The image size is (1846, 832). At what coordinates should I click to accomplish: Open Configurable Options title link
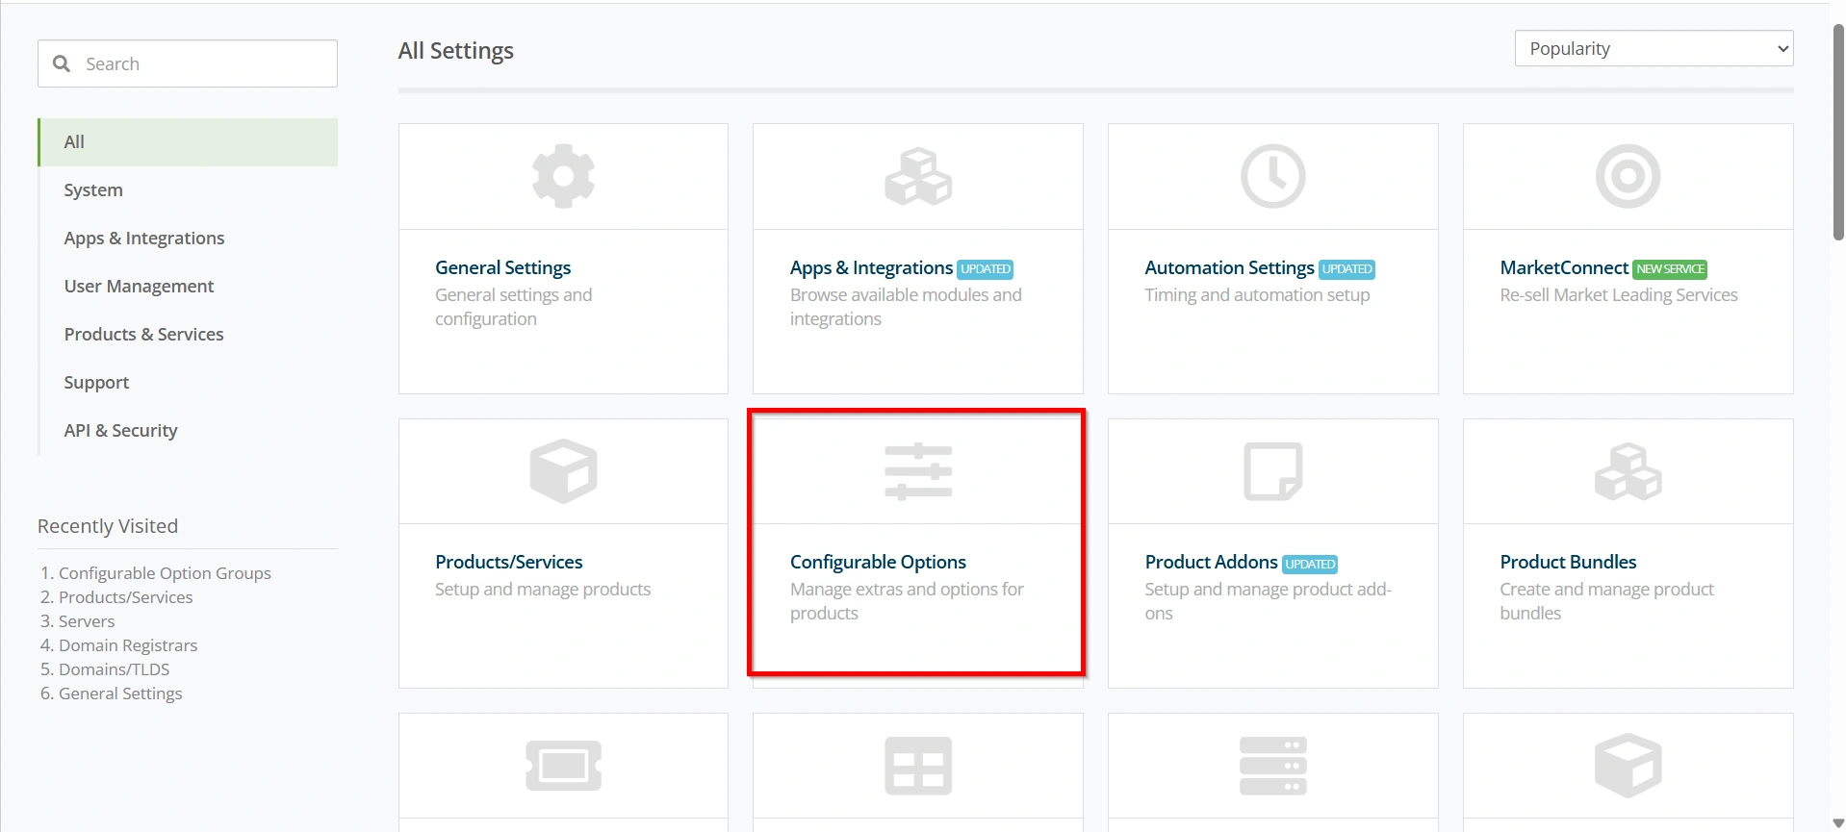[878, 562]
